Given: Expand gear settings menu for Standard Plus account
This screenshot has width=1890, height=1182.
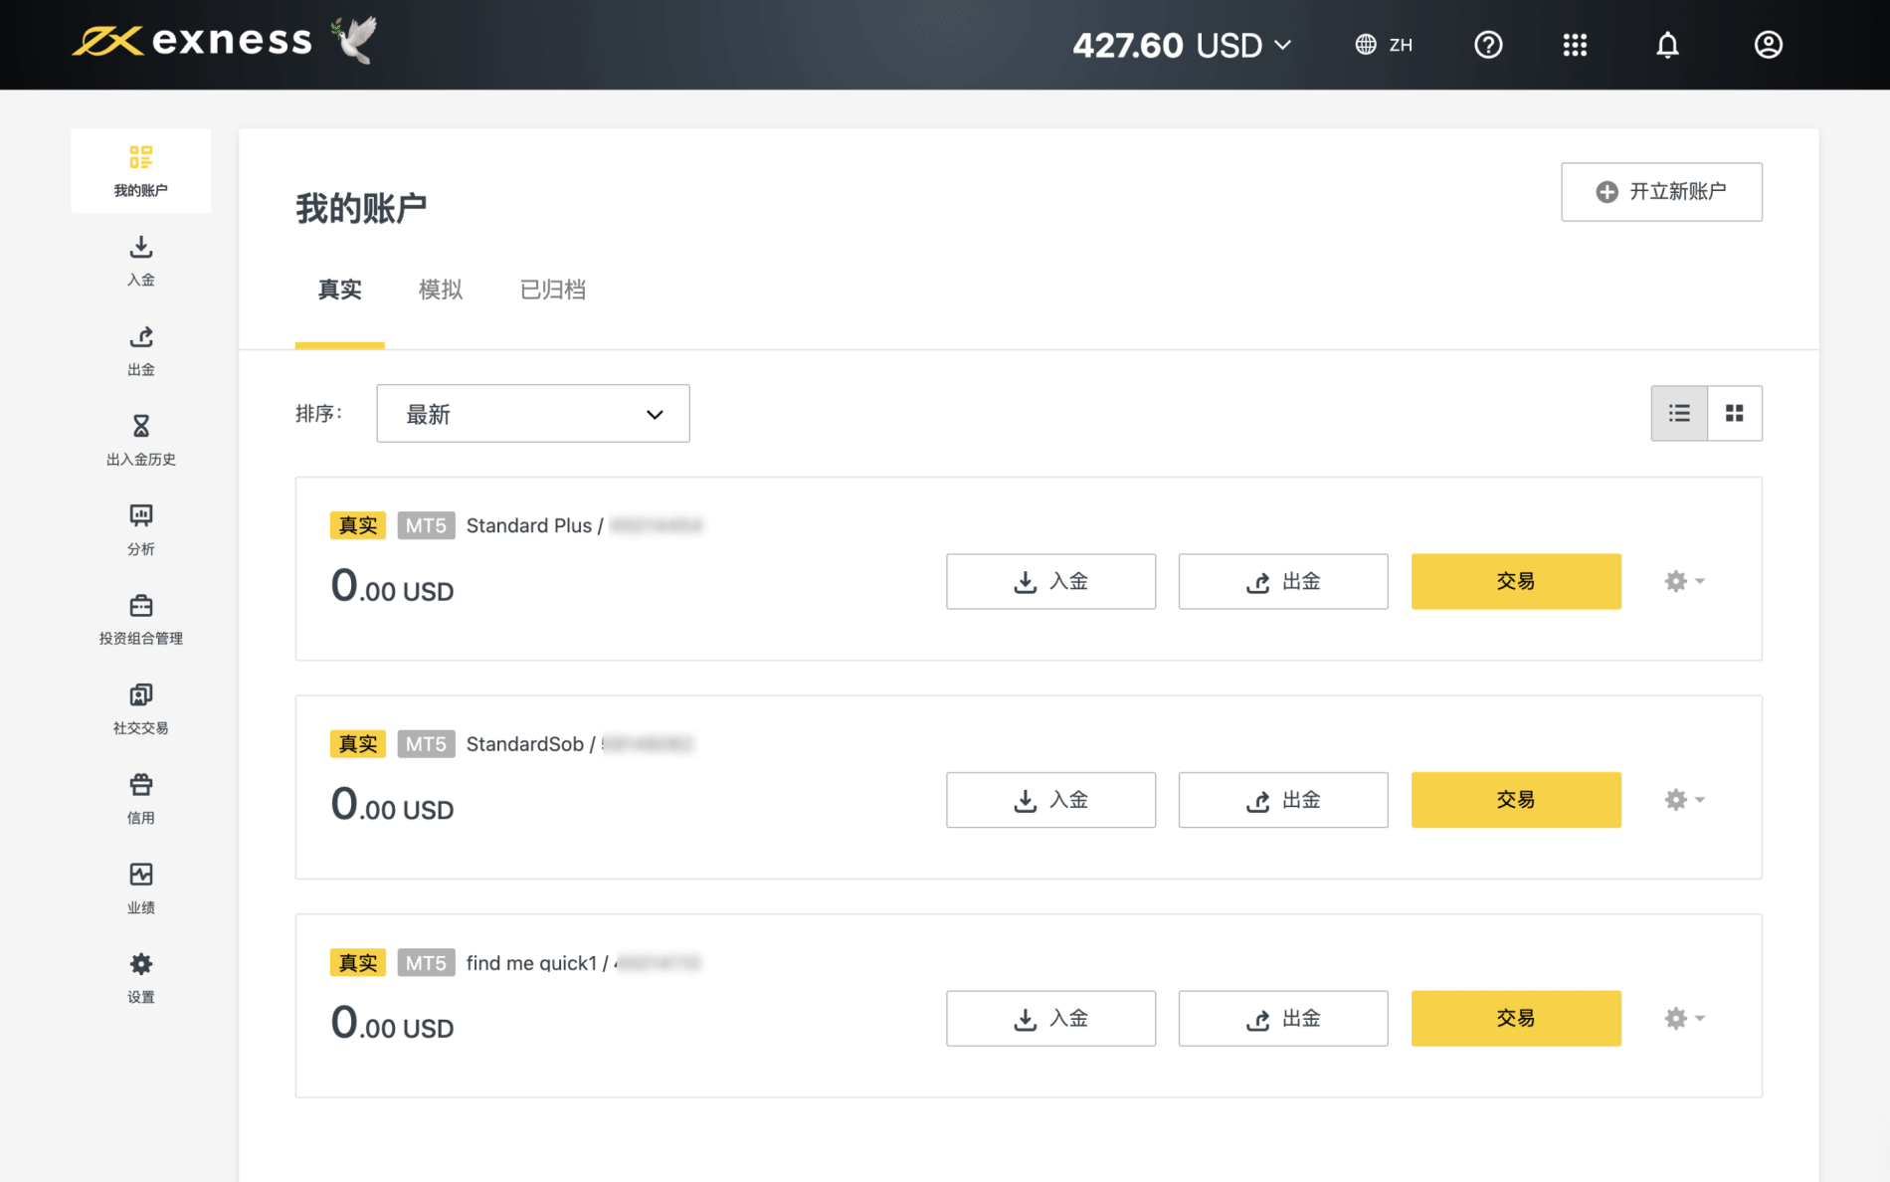Looking at the screenshot, I should pyautogui.click(x=1683, y=581).
